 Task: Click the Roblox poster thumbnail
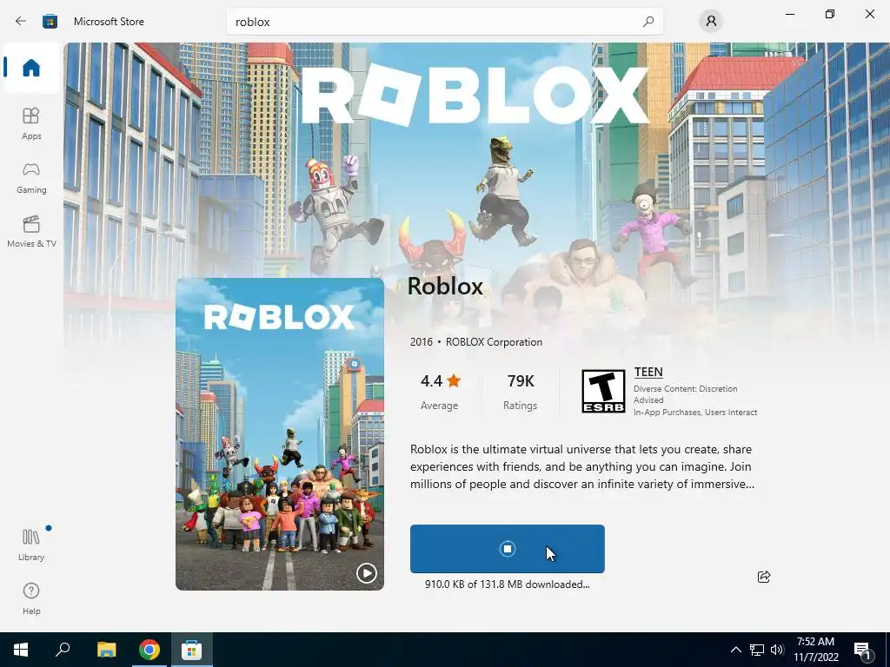click(280, 434)
